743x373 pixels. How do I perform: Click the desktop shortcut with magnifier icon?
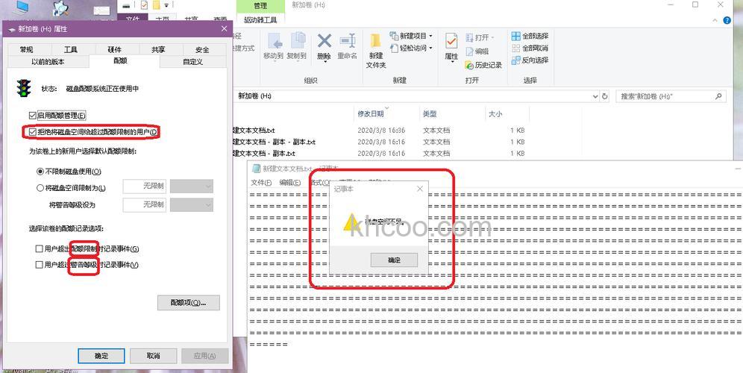tap(62, 8)
